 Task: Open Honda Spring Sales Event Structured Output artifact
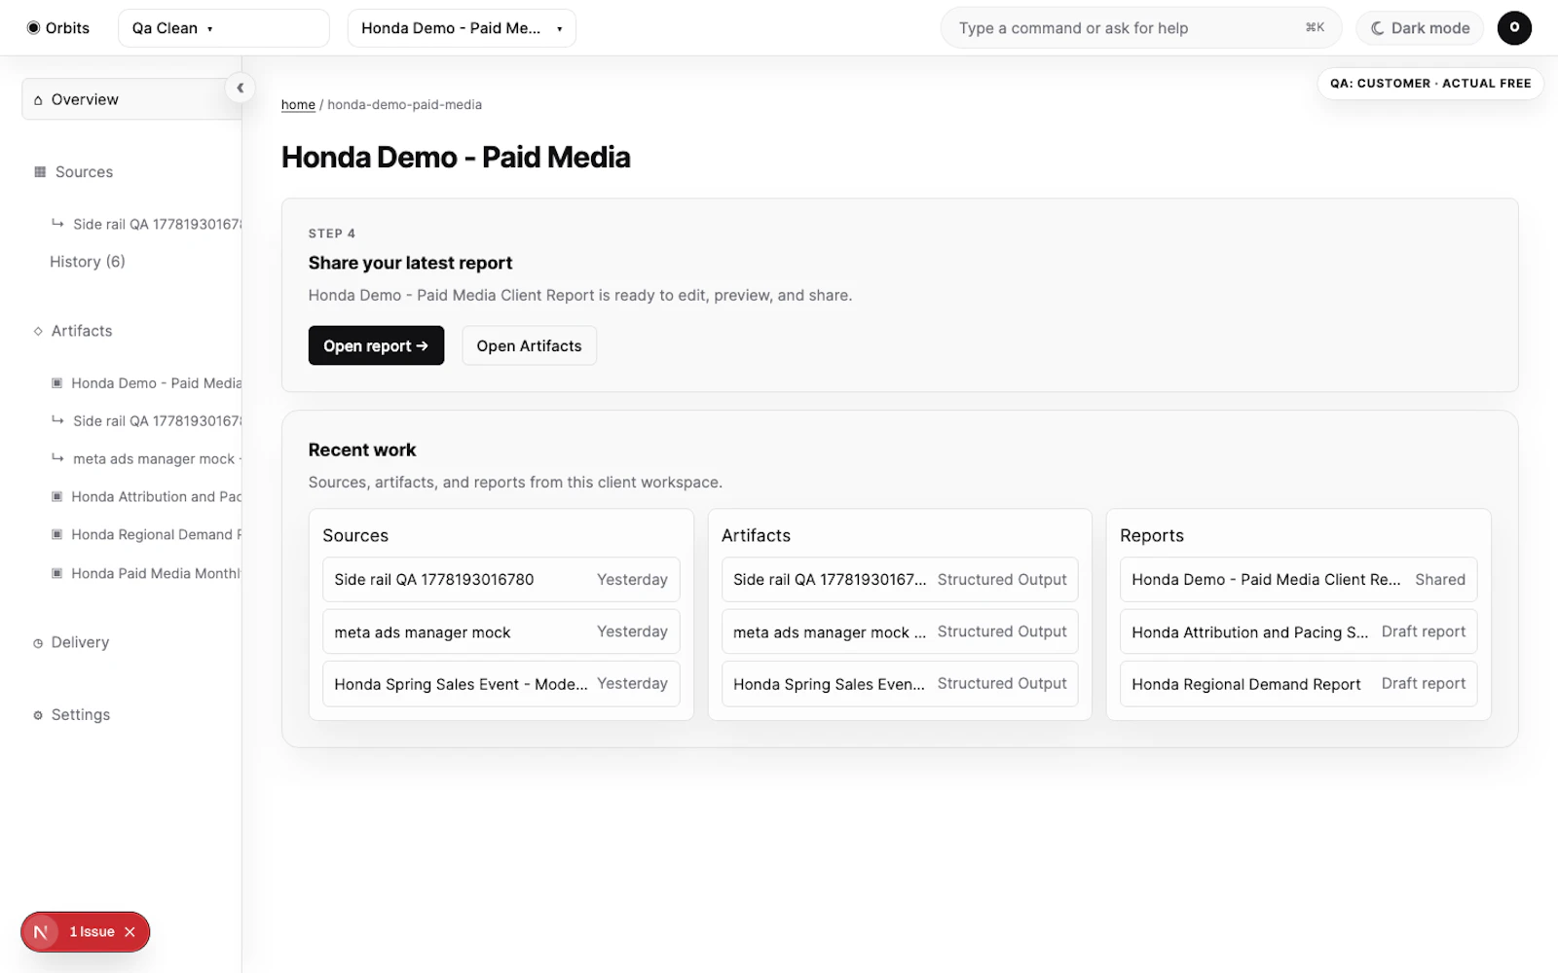pyautogui.click(x=900, y=684)
